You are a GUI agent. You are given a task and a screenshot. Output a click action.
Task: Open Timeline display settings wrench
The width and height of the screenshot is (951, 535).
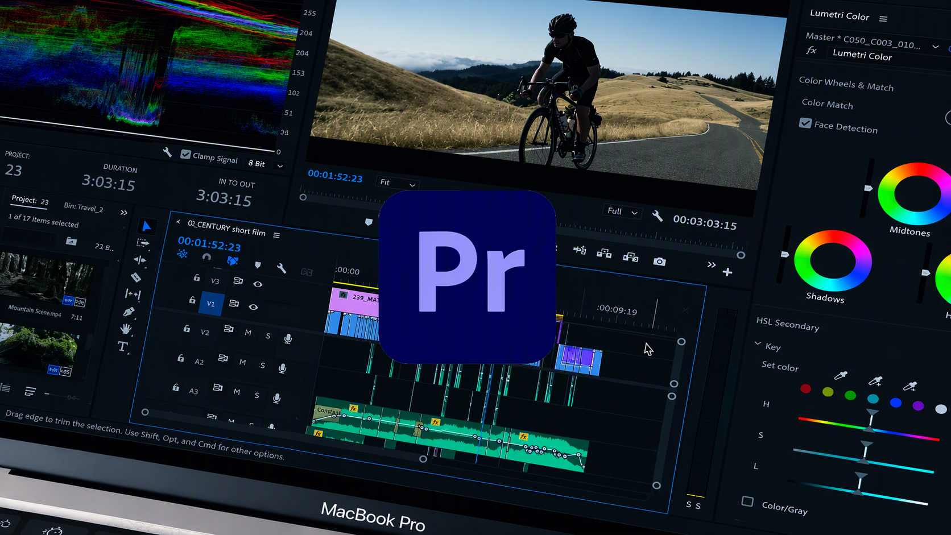(x=282, y=268)
